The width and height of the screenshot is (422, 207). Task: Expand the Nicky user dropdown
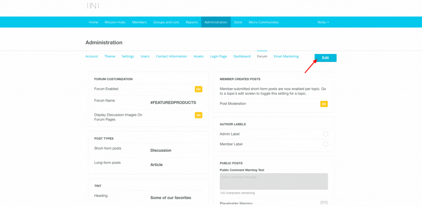click(323, 22)
